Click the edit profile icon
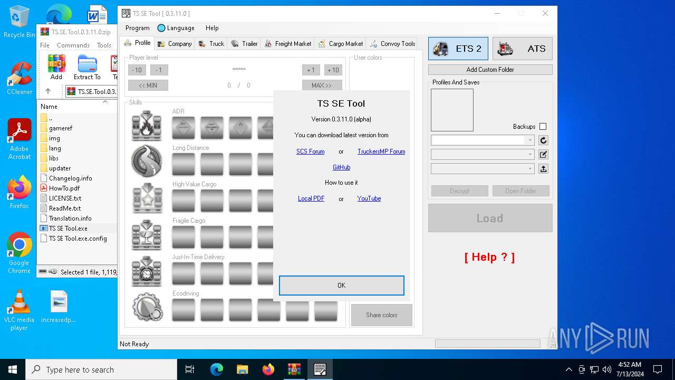Viewport: 675px width, 380px height. point(543,155)
